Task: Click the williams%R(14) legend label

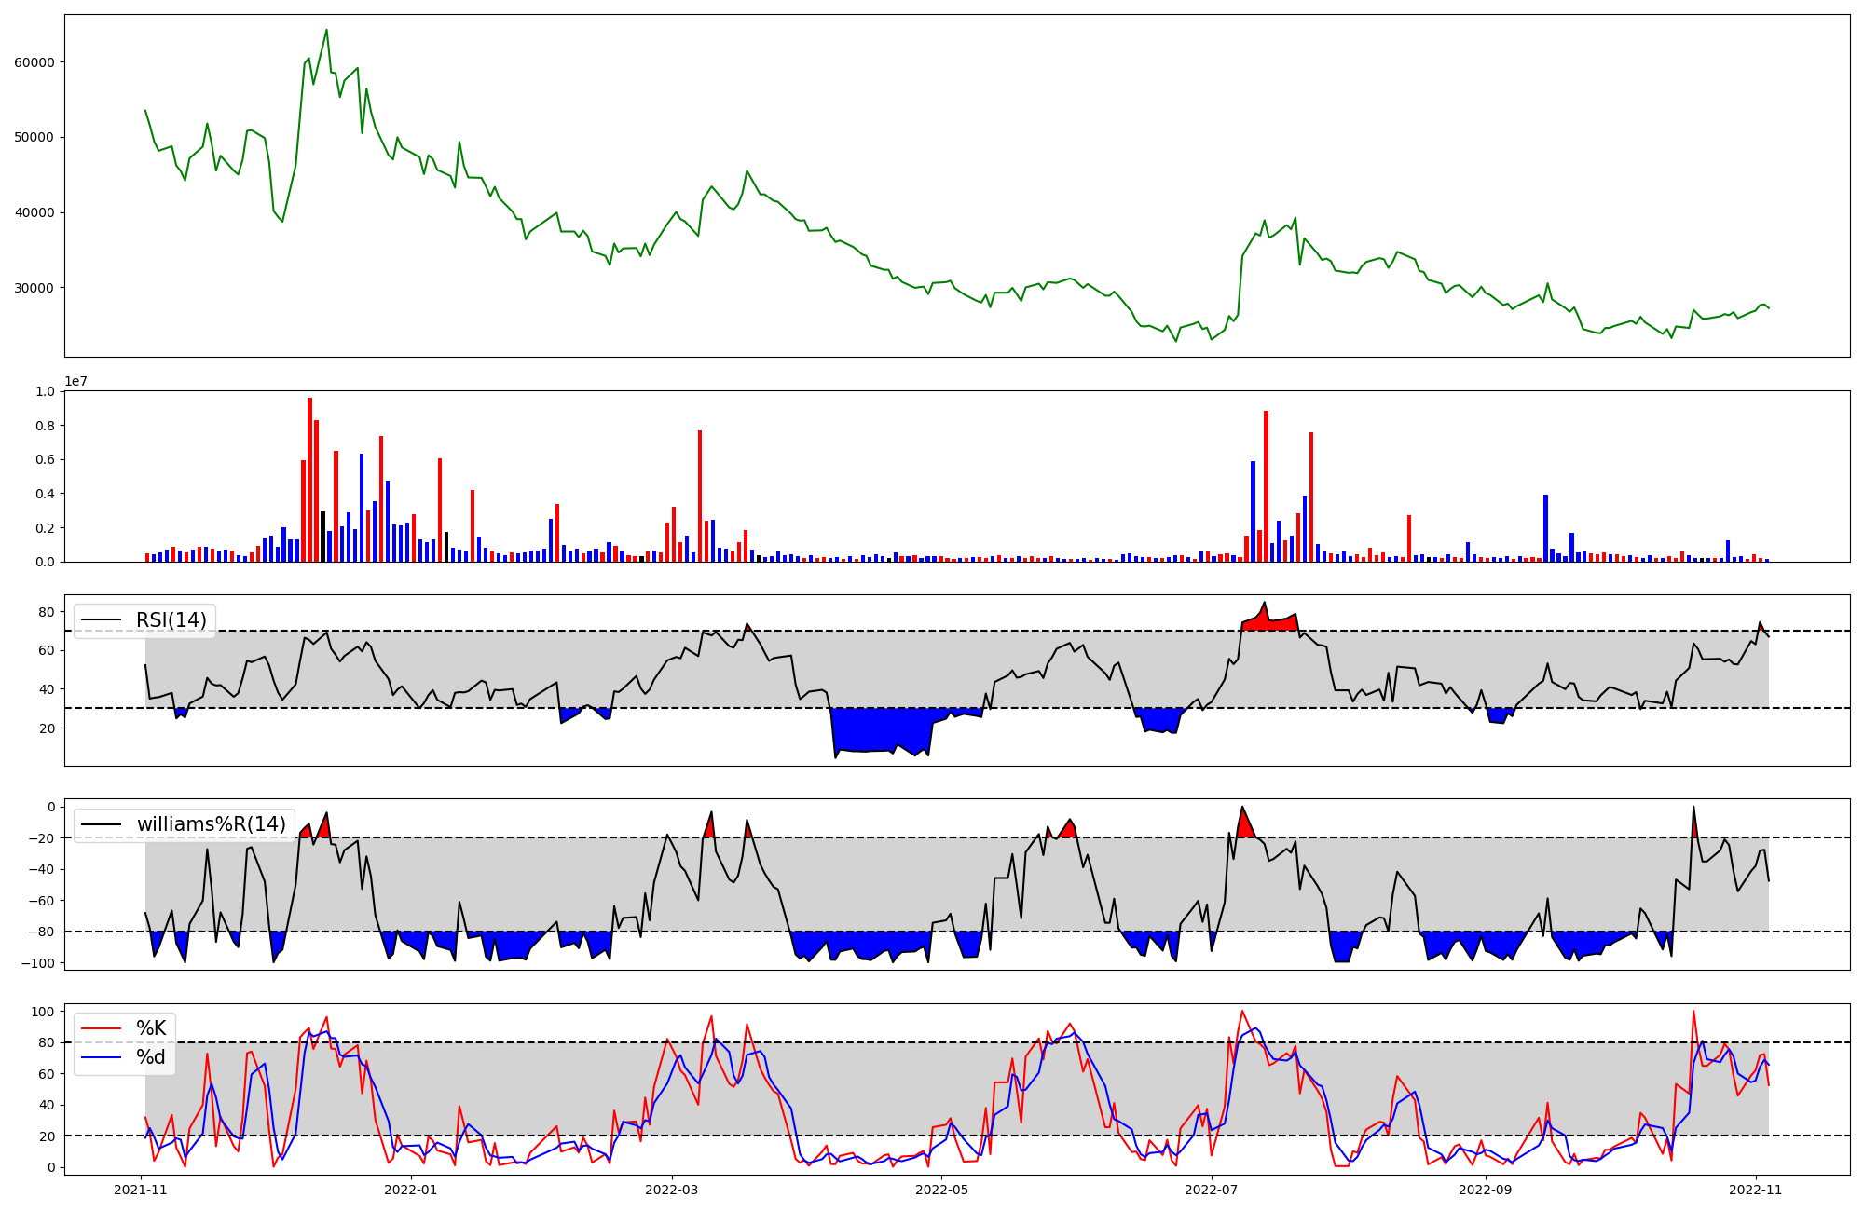Action: (211, 824)
